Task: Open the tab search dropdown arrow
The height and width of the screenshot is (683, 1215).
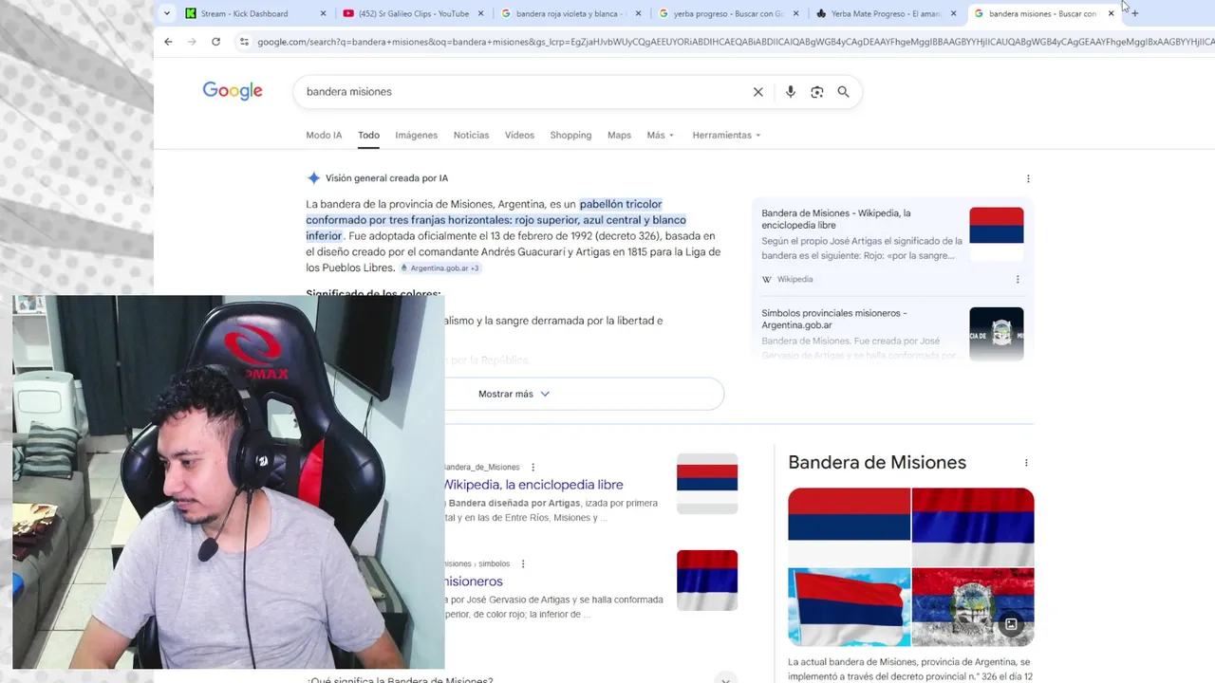Action: [x=167, y=13]
